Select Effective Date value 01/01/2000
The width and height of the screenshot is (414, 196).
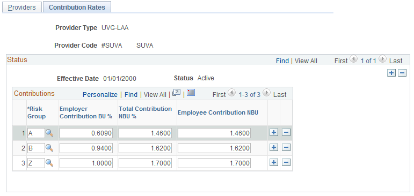[120, 79]
